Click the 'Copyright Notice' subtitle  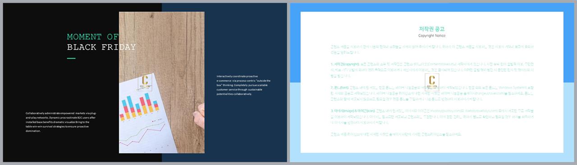432,36
